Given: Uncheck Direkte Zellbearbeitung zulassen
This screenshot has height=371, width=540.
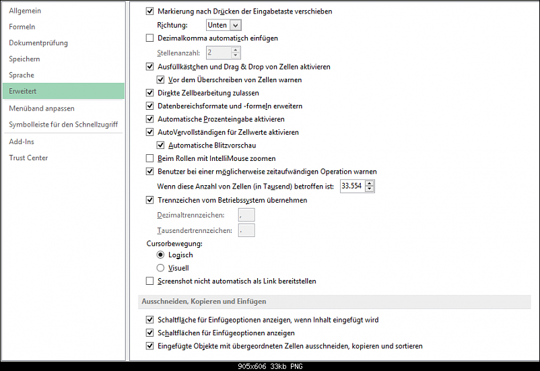Looking at the screenshot, I should click(x=149, y=93).
